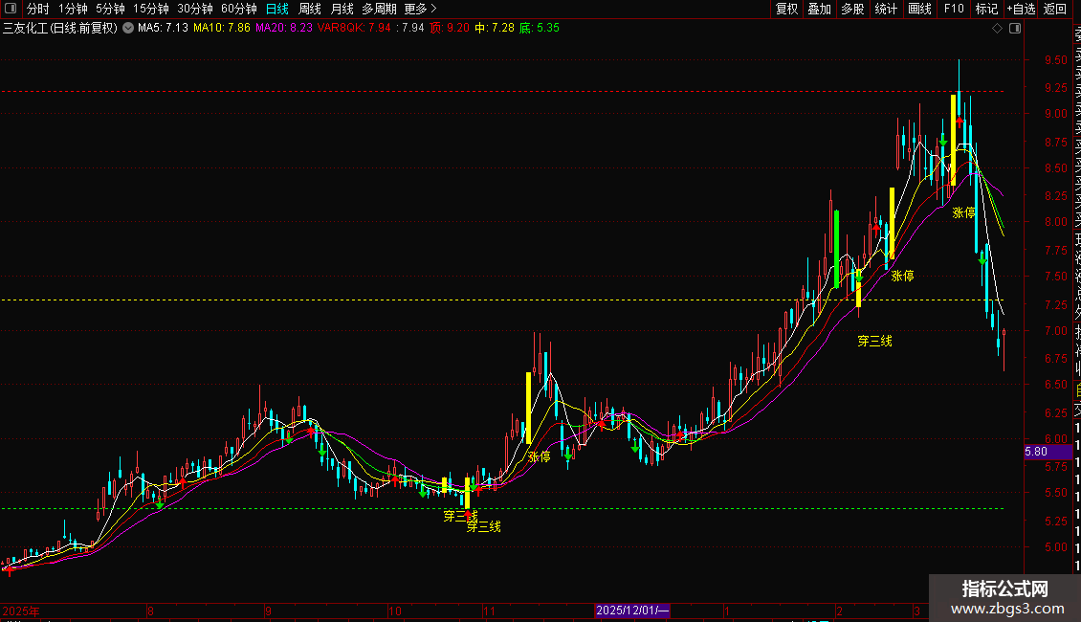Click the 涨停 label under November spike
Viewport: 1081px width, 622px height.
tap(540, 456)
